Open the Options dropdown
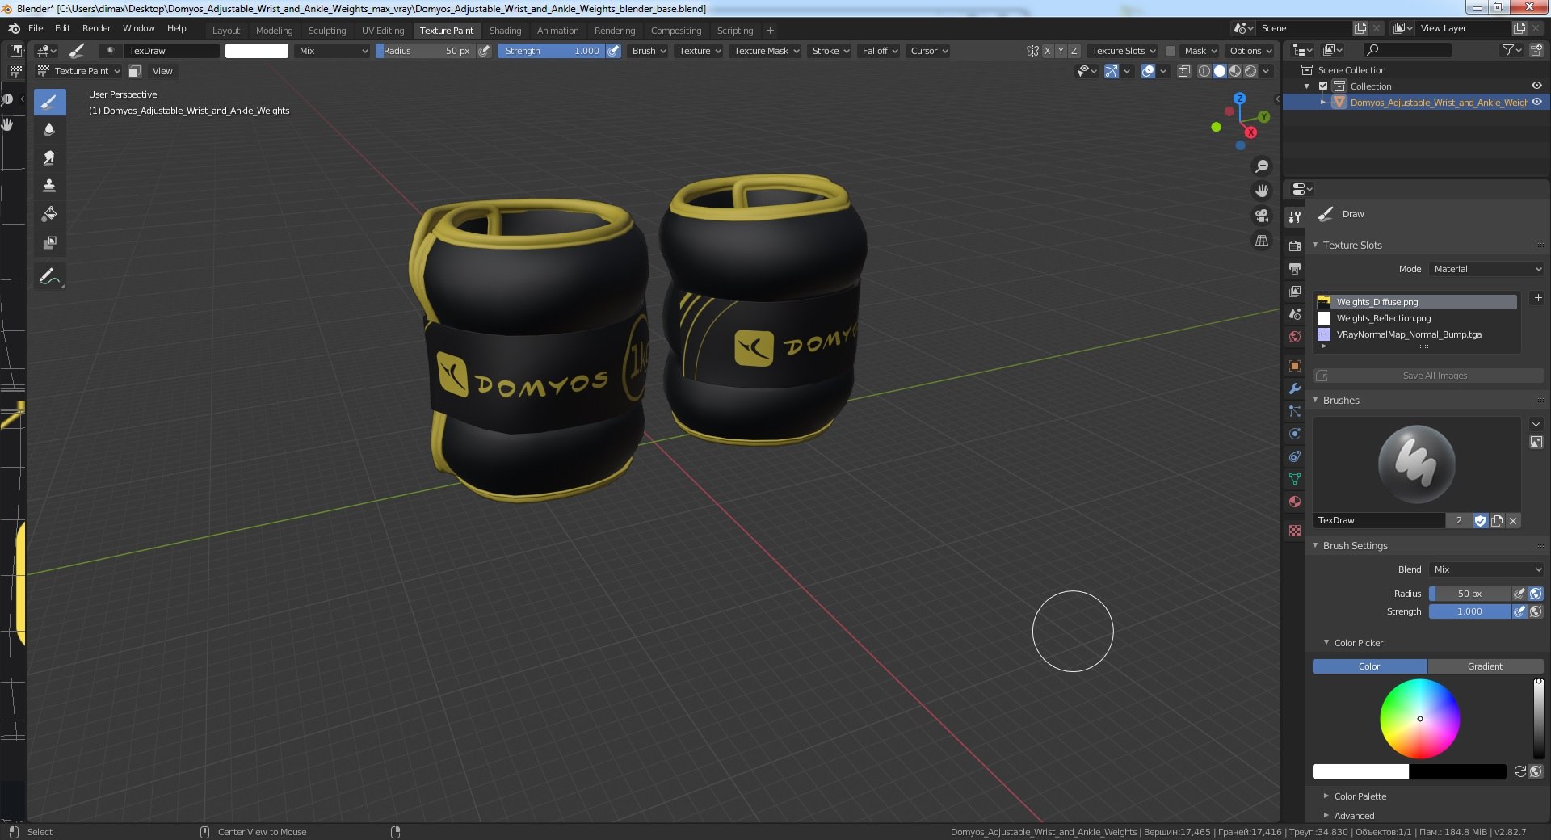 [x=1250, y=51]
